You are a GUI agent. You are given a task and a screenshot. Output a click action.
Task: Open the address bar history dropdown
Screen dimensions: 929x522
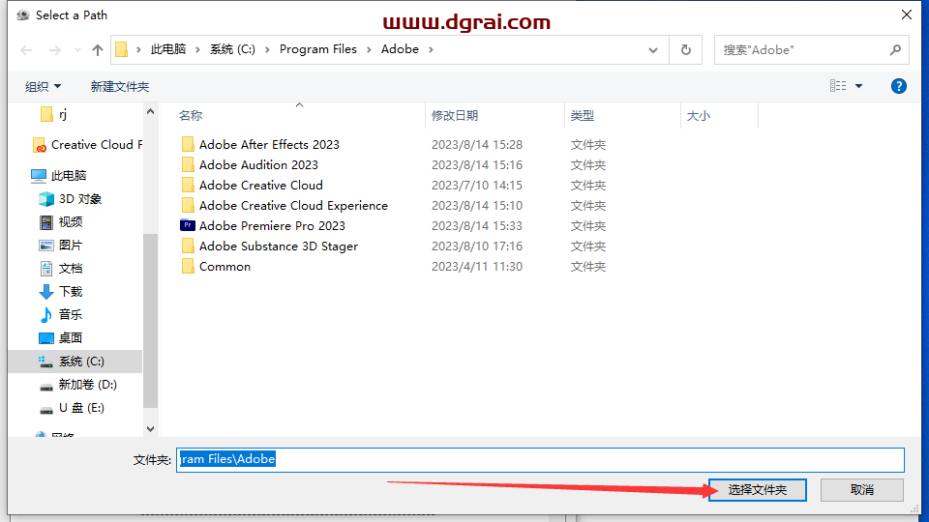tap(655, 49)
